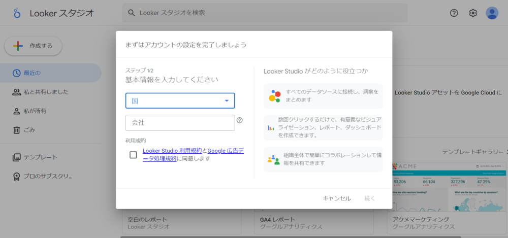Open the Looker Studio 利用規約 link
508x238 pixels.
coord(172,151)
